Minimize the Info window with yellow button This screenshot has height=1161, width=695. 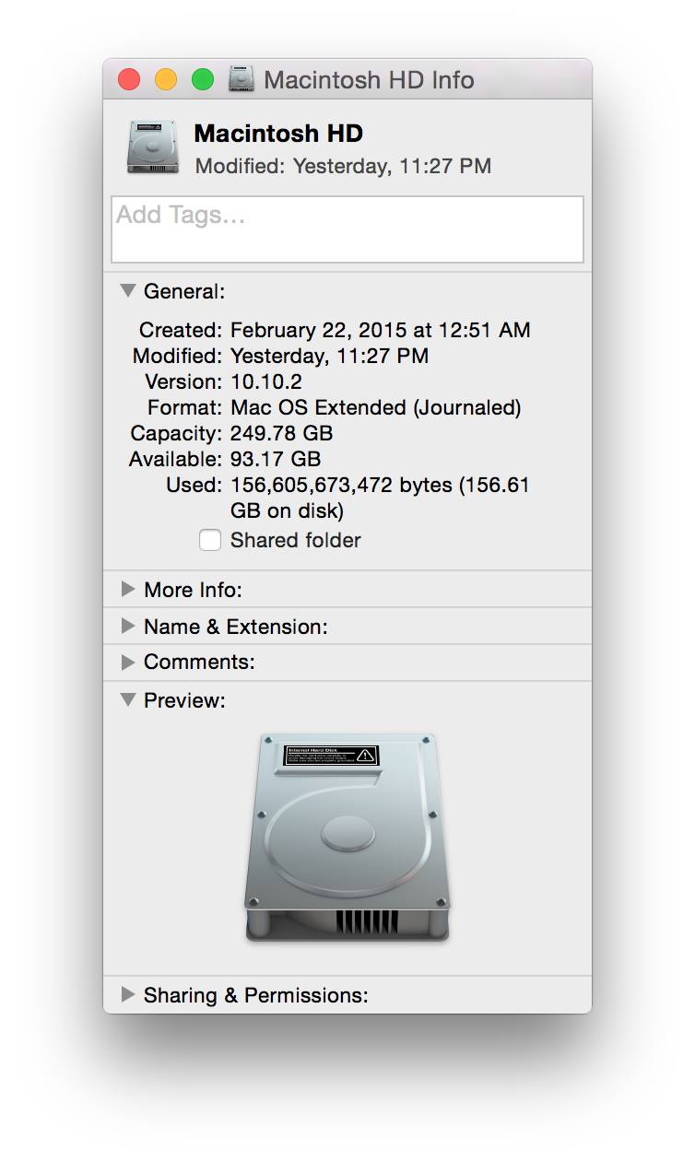[166, 79]
